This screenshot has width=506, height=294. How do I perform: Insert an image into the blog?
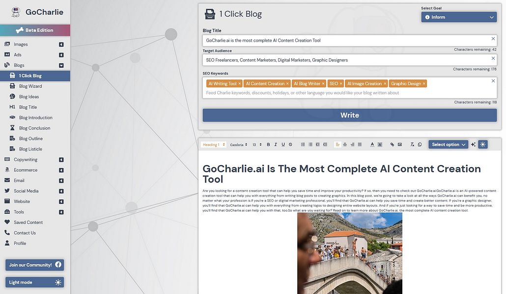pyautogui.click(x=399, y=145)
